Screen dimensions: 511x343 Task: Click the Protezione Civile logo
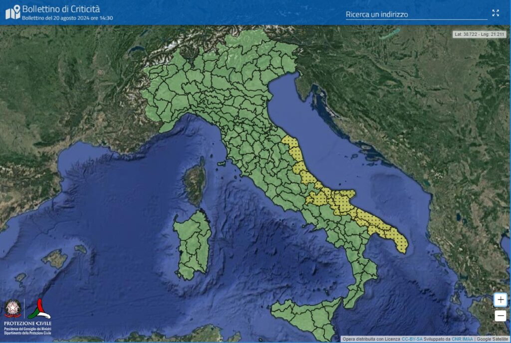pyautogui.click(x=39, y=309)
